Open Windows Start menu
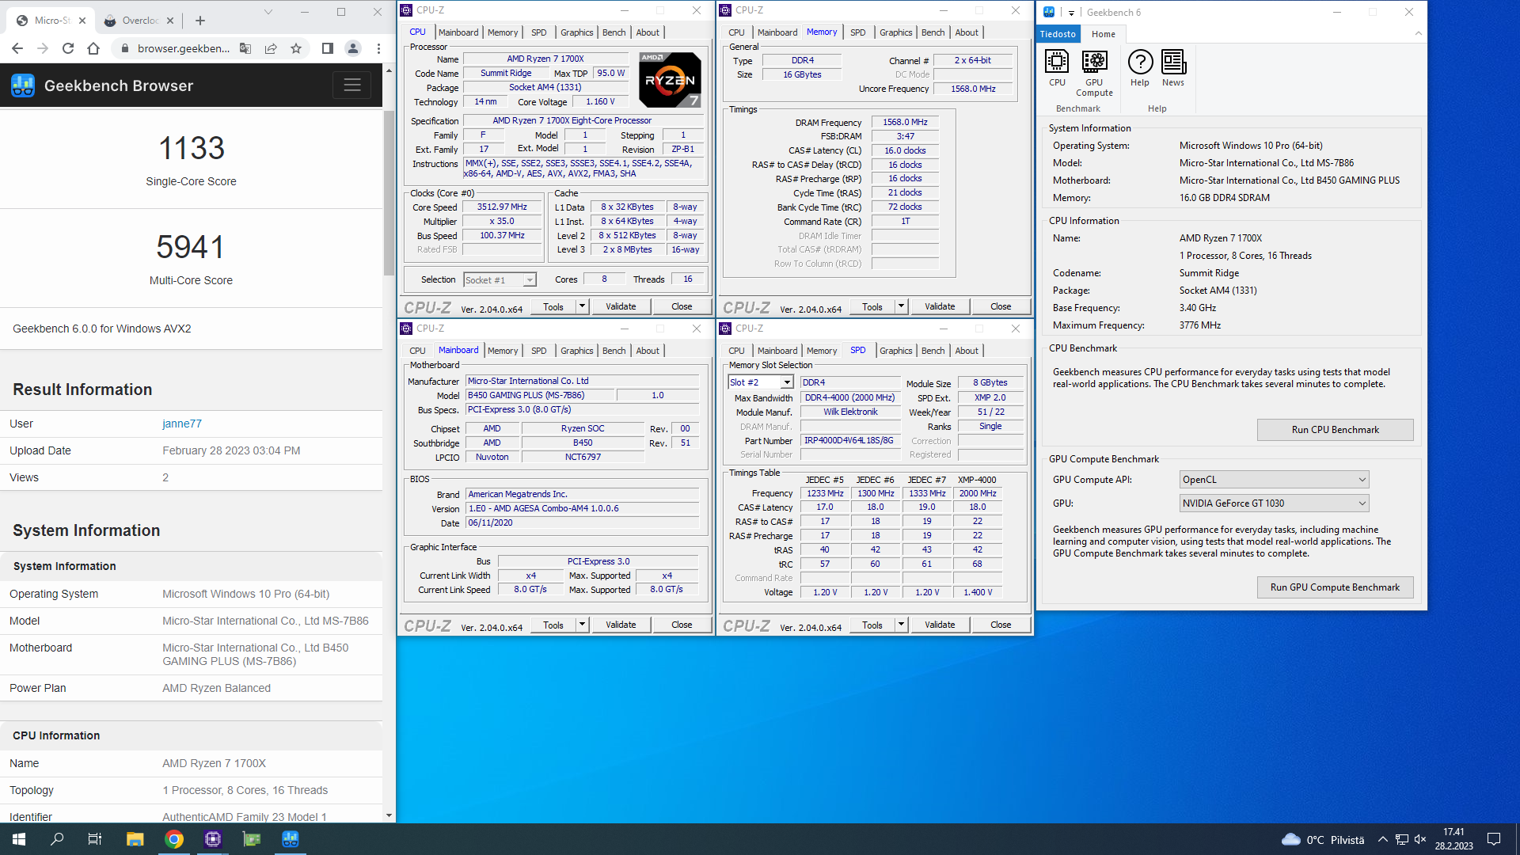 (19, 839)
